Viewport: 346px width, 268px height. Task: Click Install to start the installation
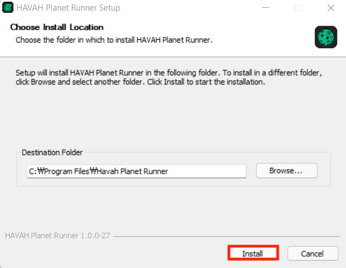point(253,253)
